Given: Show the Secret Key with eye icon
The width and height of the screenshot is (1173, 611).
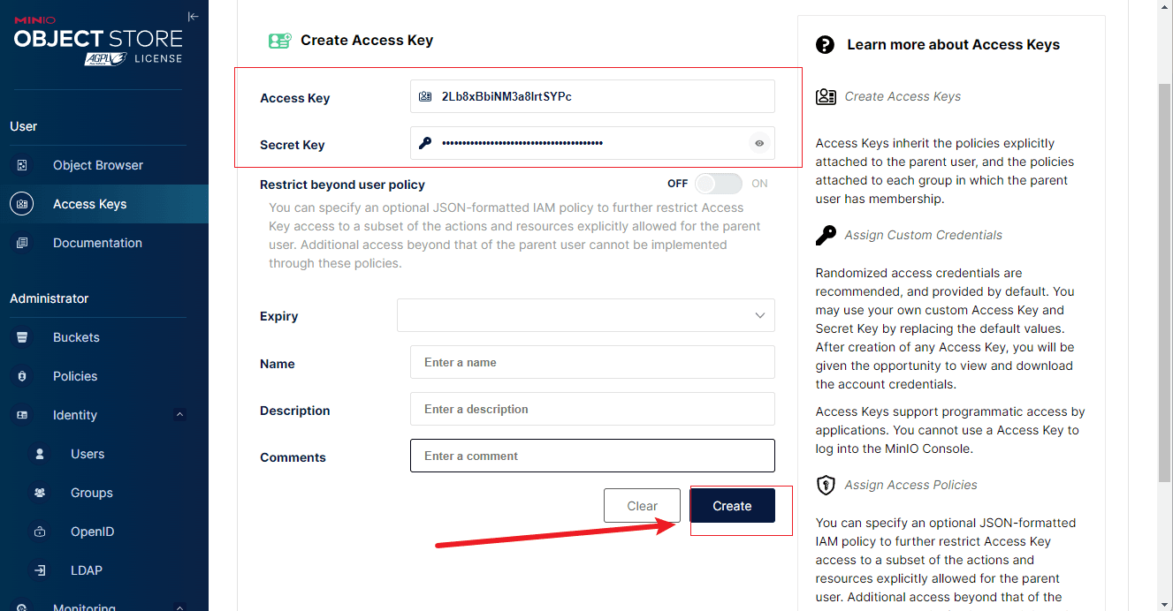Looking at the screenshot, I should click(759, 143).
